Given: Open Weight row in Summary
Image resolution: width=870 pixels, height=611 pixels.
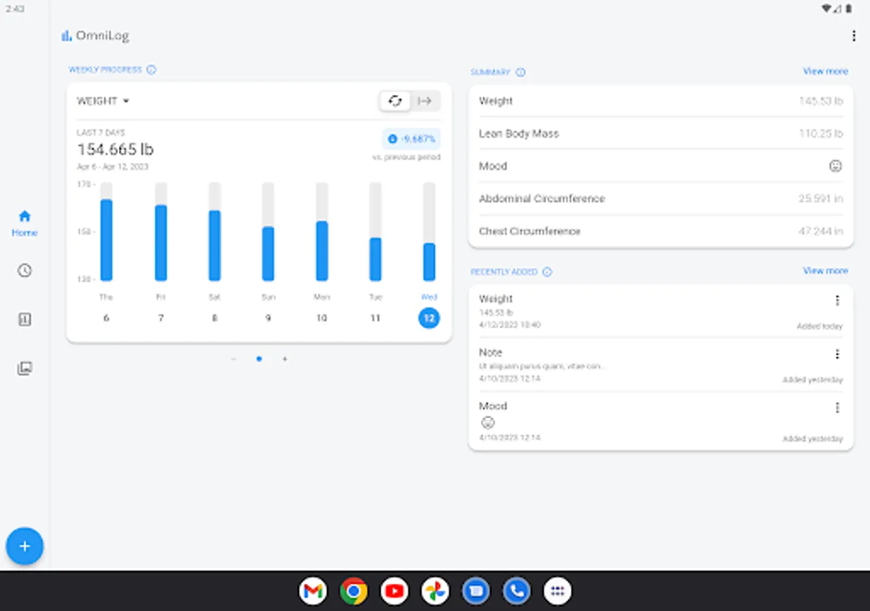Looking at the screenshot, I should point(661,101).
